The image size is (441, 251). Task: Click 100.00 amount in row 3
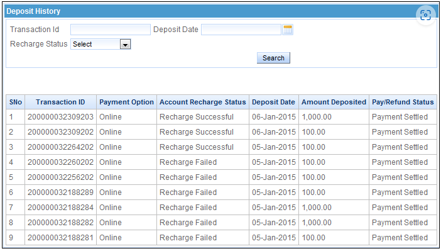click(x=313, y=147)
